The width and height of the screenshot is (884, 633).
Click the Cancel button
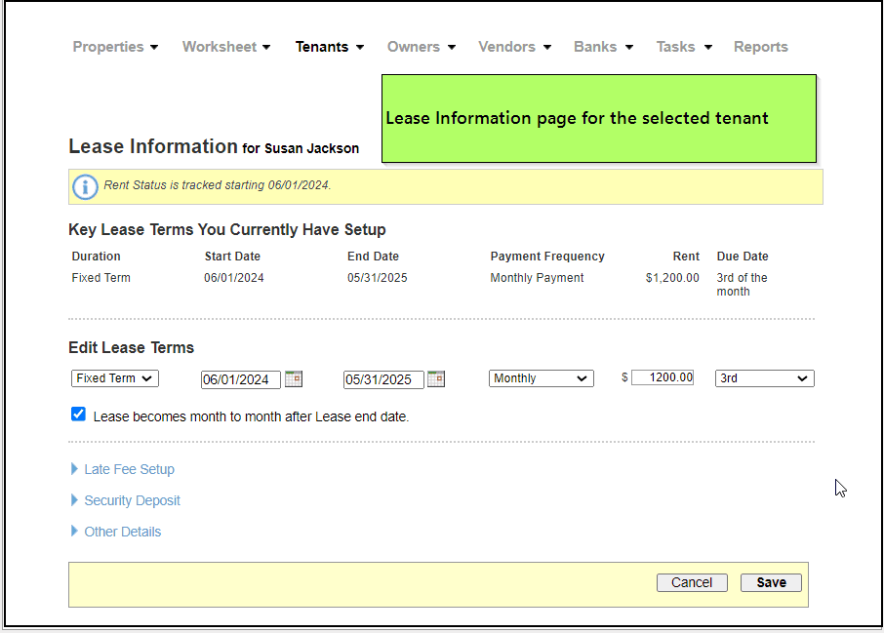[692, 582]
